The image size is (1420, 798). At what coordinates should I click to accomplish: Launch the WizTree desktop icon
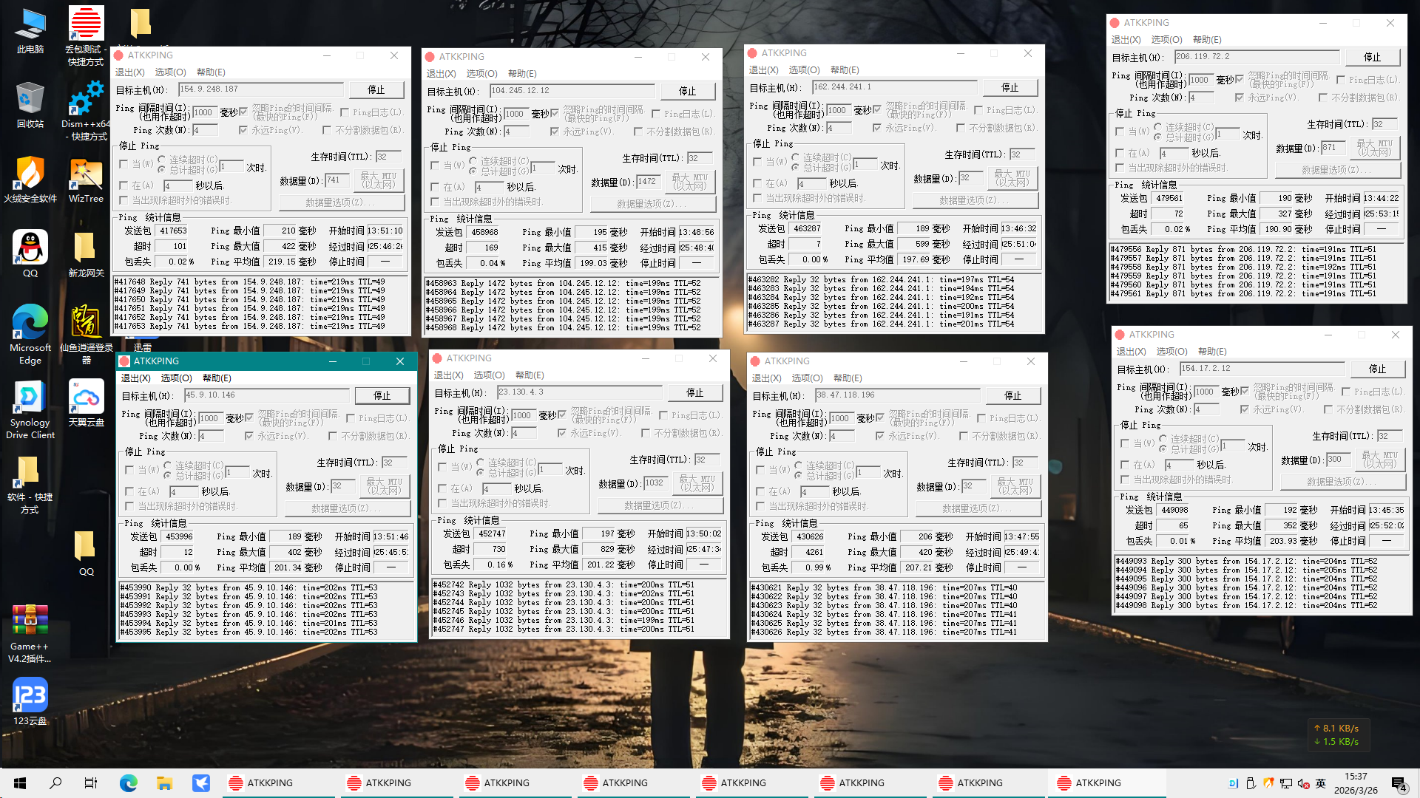tap(86, 180)
